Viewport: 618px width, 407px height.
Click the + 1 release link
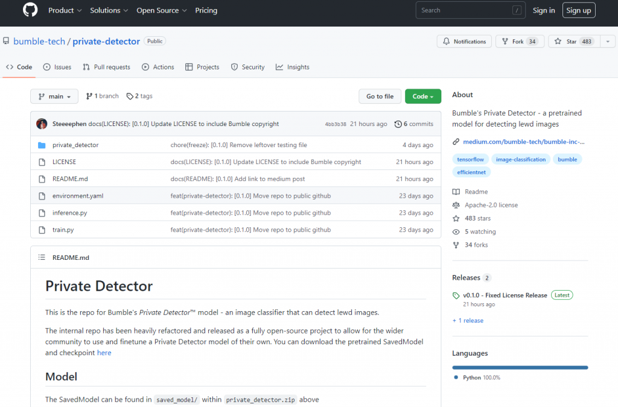(x=468, y=320)
